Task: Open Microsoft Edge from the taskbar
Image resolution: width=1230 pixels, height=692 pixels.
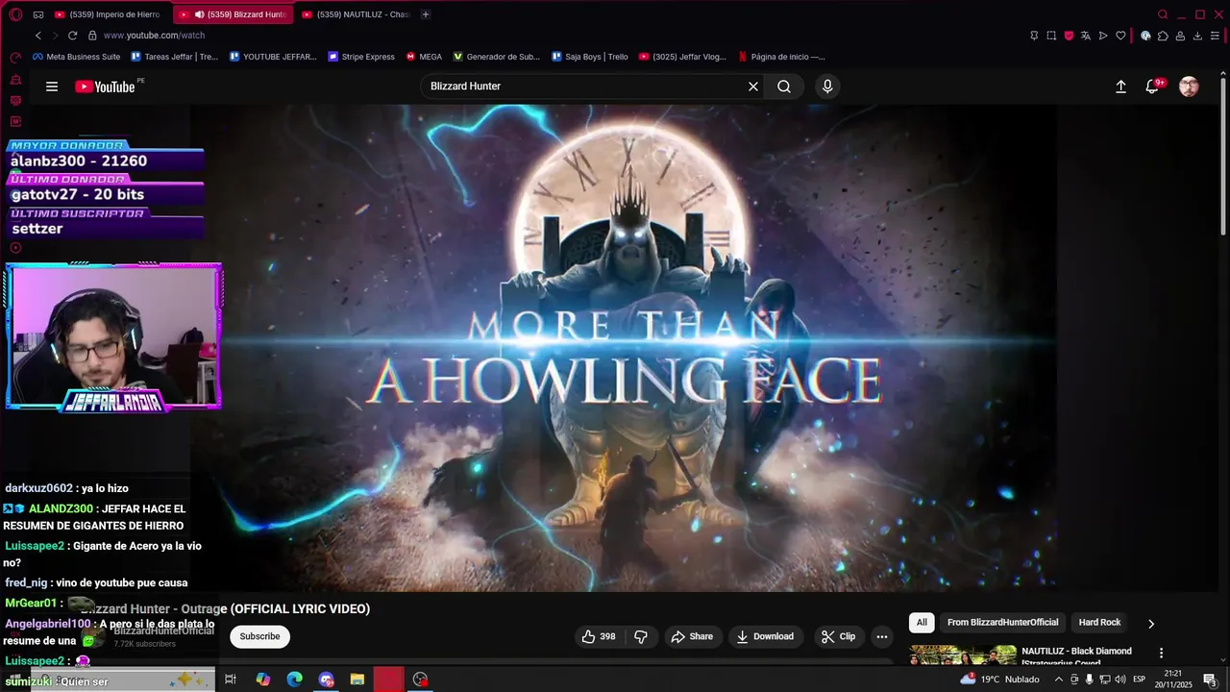Action: tap(294, 680)
